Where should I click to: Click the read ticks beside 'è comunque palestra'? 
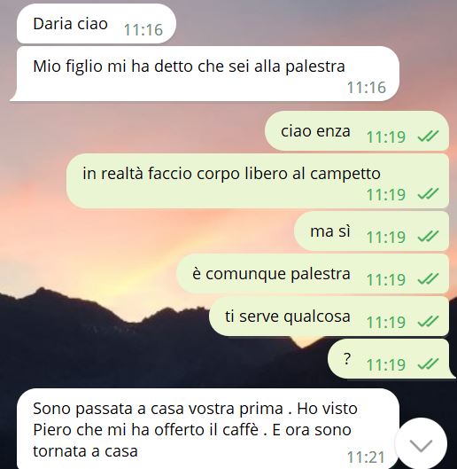[x=428, y=278]
